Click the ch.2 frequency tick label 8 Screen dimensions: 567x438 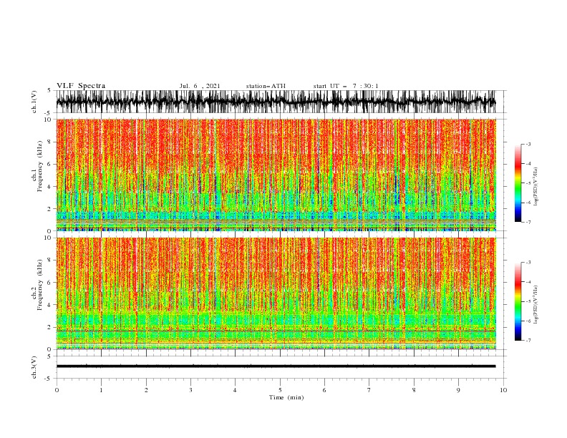49,261
